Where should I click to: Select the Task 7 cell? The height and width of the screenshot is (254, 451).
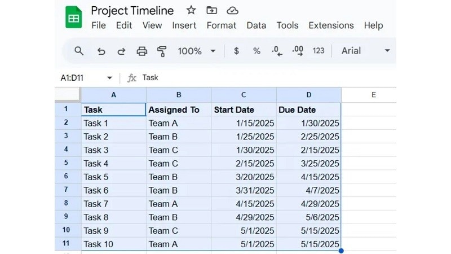(114, 204)
